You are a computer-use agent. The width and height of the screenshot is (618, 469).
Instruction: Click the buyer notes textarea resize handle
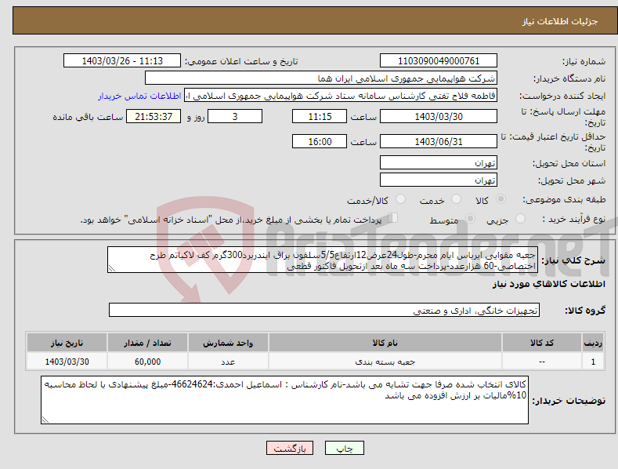coord(45,420)
